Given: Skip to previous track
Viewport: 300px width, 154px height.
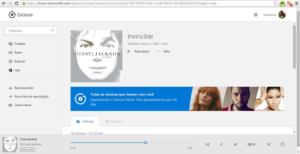Looking at the screenshot, I should click(x=207, y=144).
